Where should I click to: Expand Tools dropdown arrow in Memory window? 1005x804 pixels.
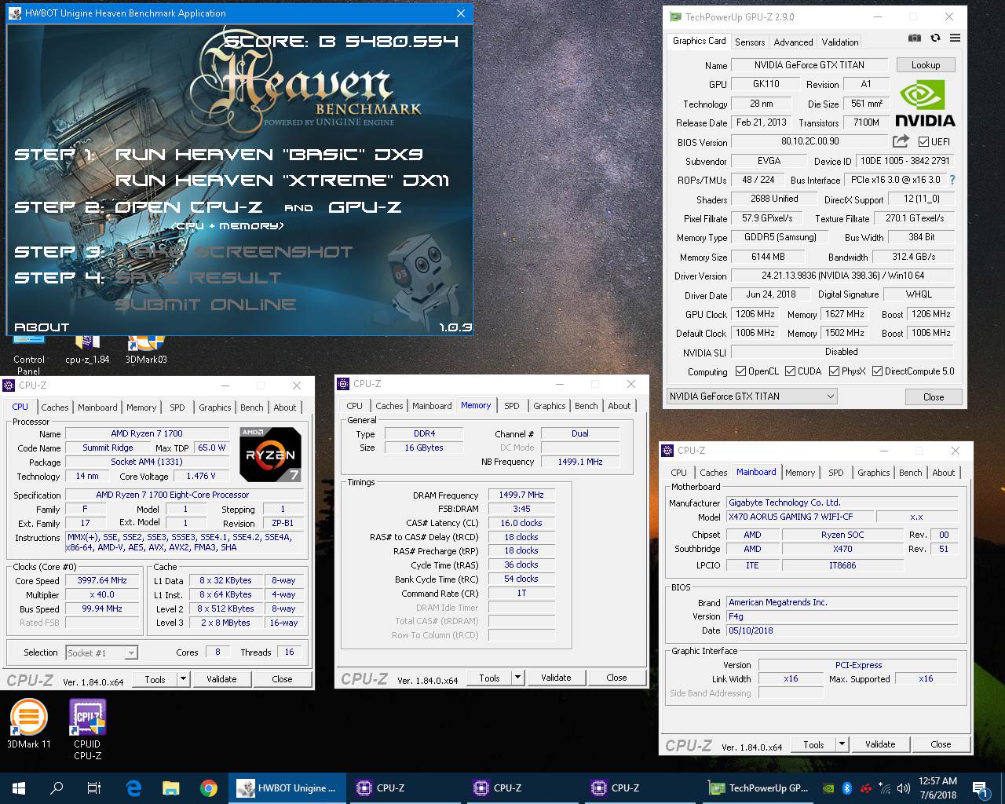point(517,678)
